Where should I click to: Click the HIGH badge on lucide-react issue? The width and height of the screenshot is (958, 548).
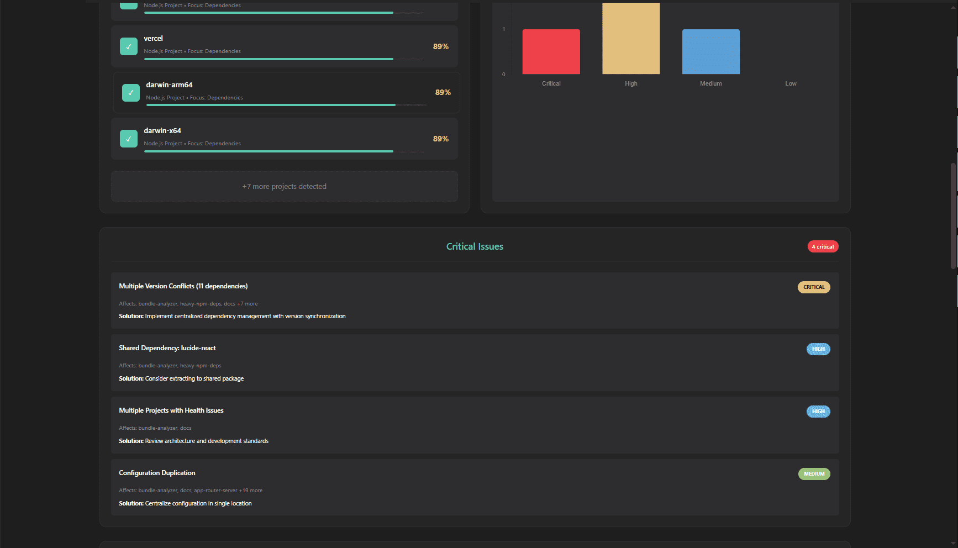[x=818, y=349]
